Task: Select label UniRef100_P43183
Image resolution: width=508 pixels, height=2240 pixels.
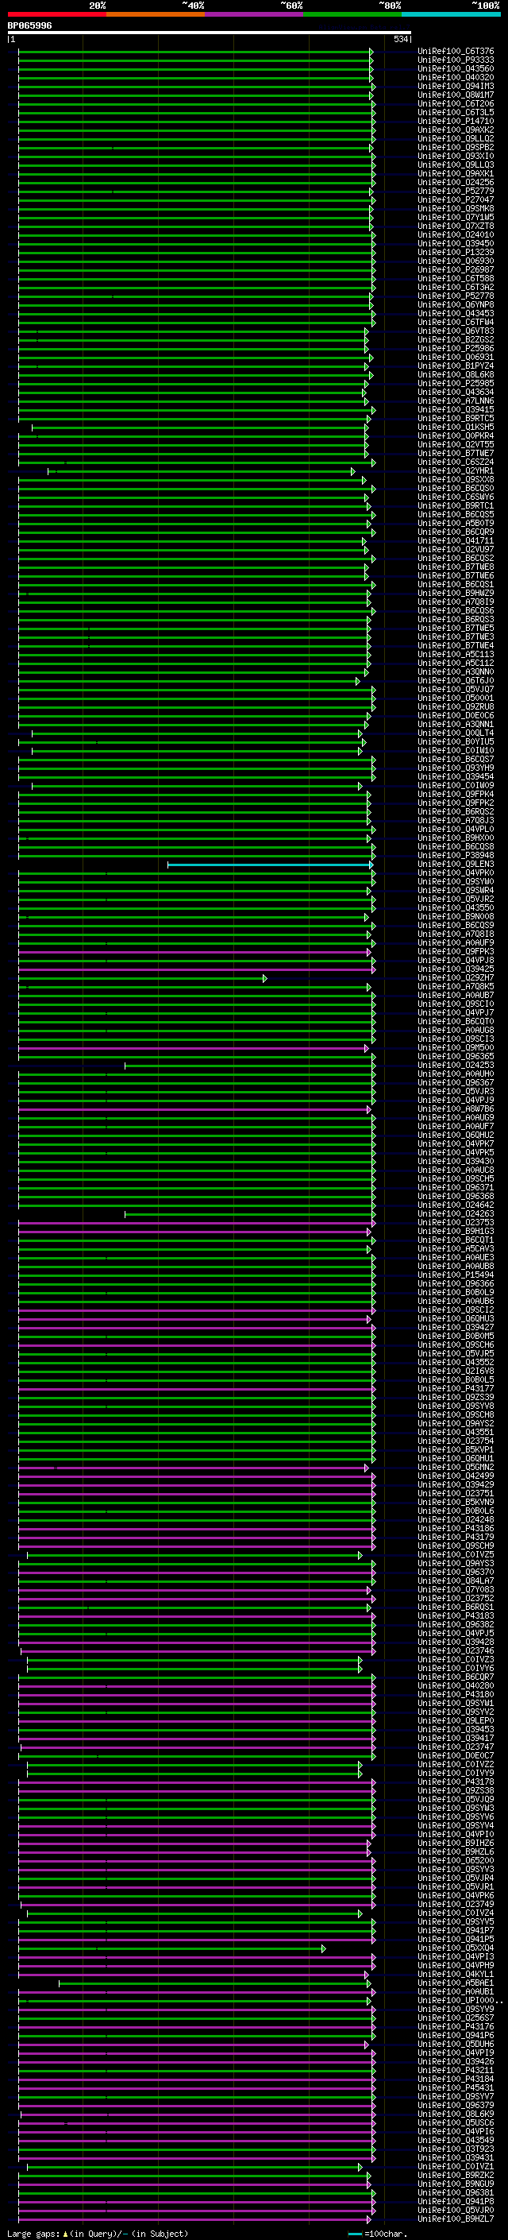Action: tap(455, 1616)
